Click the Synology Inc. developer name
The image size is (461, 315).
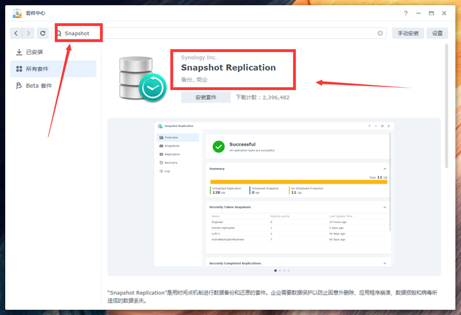[199, 58]
